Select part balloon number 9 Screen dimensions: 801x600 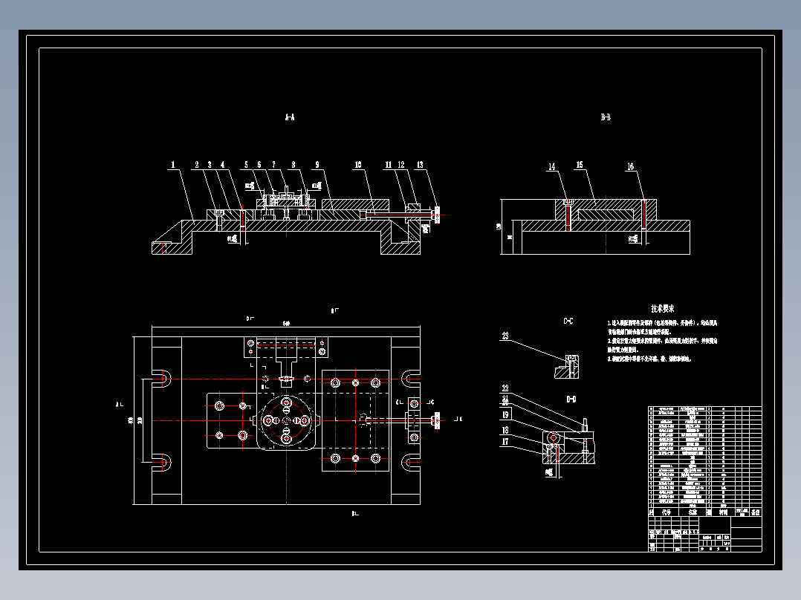[317, 164]
